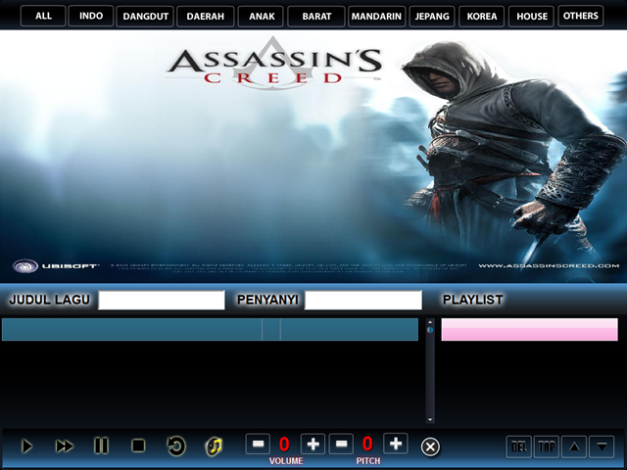
Task: Focus the JUDUL LAGU search field
Action: coord(162,300)
